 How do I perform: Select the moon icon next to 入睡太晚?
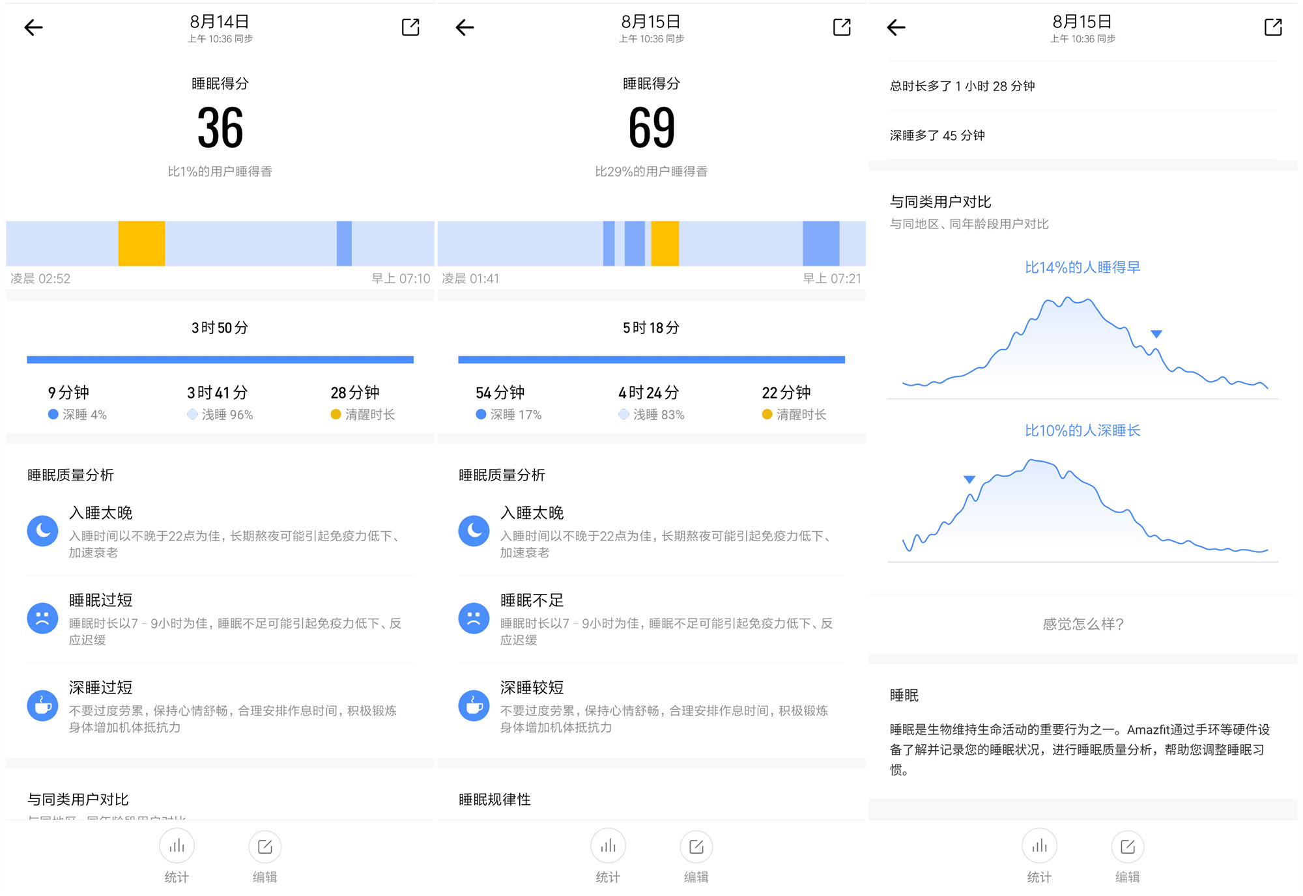(x=42, y=531)
